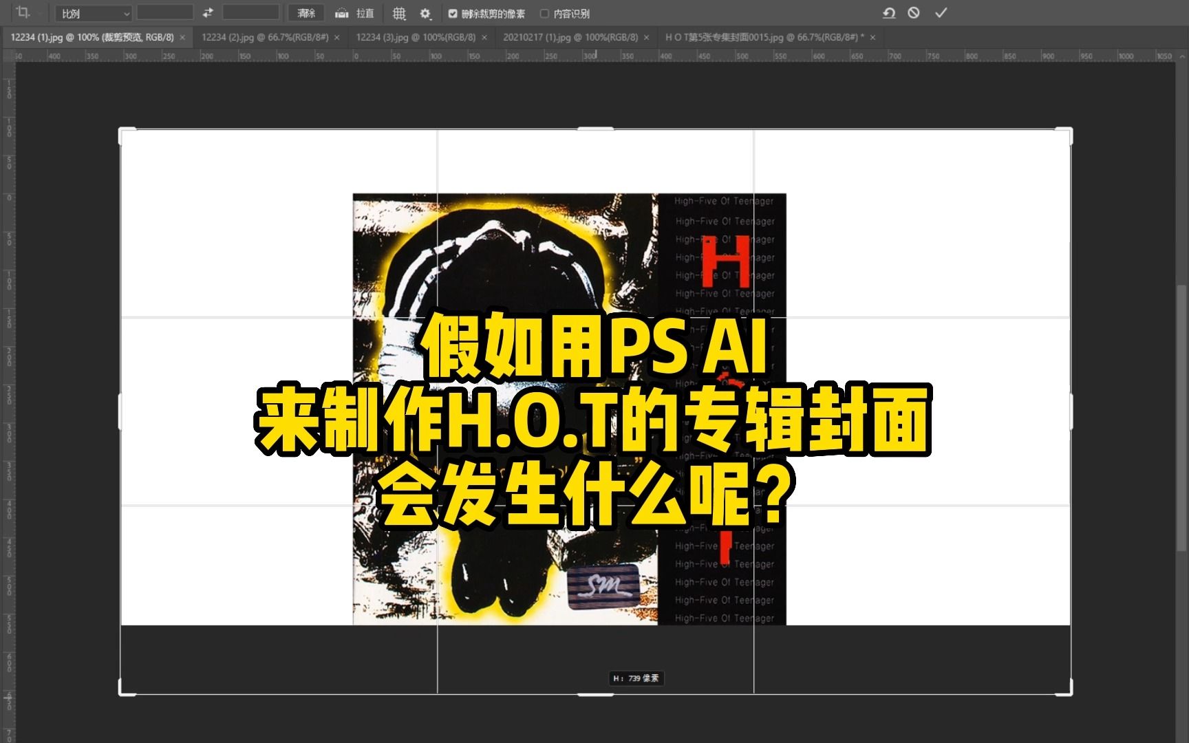
Task: Click the Crop tool icon in options bar
Action: (23, 12)
